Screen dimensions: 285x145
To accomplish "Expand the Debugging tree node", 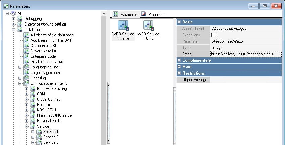I will tap(14, 19).
